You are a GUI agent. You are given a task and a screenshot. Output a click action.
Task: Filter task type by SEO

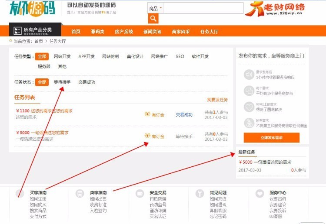click(x=180, y=56)
